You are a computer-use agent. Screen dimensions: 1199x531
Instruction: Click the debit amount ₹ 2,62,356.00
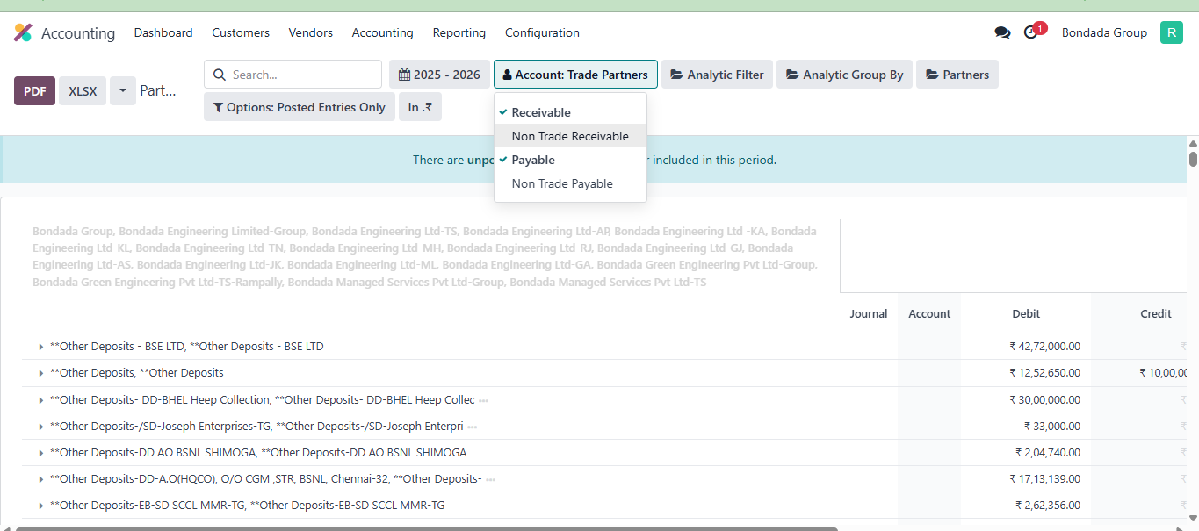click(1048, 506)
